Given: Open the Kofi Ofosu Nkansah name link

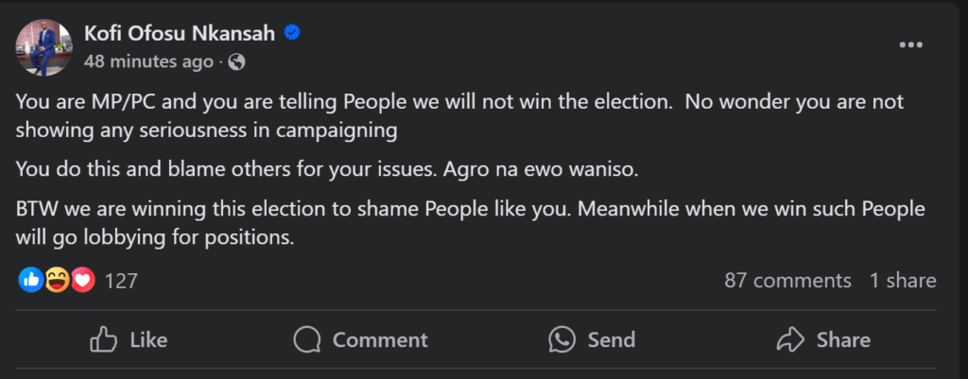Looking at the screenshot, I should [x=179, y=34].
